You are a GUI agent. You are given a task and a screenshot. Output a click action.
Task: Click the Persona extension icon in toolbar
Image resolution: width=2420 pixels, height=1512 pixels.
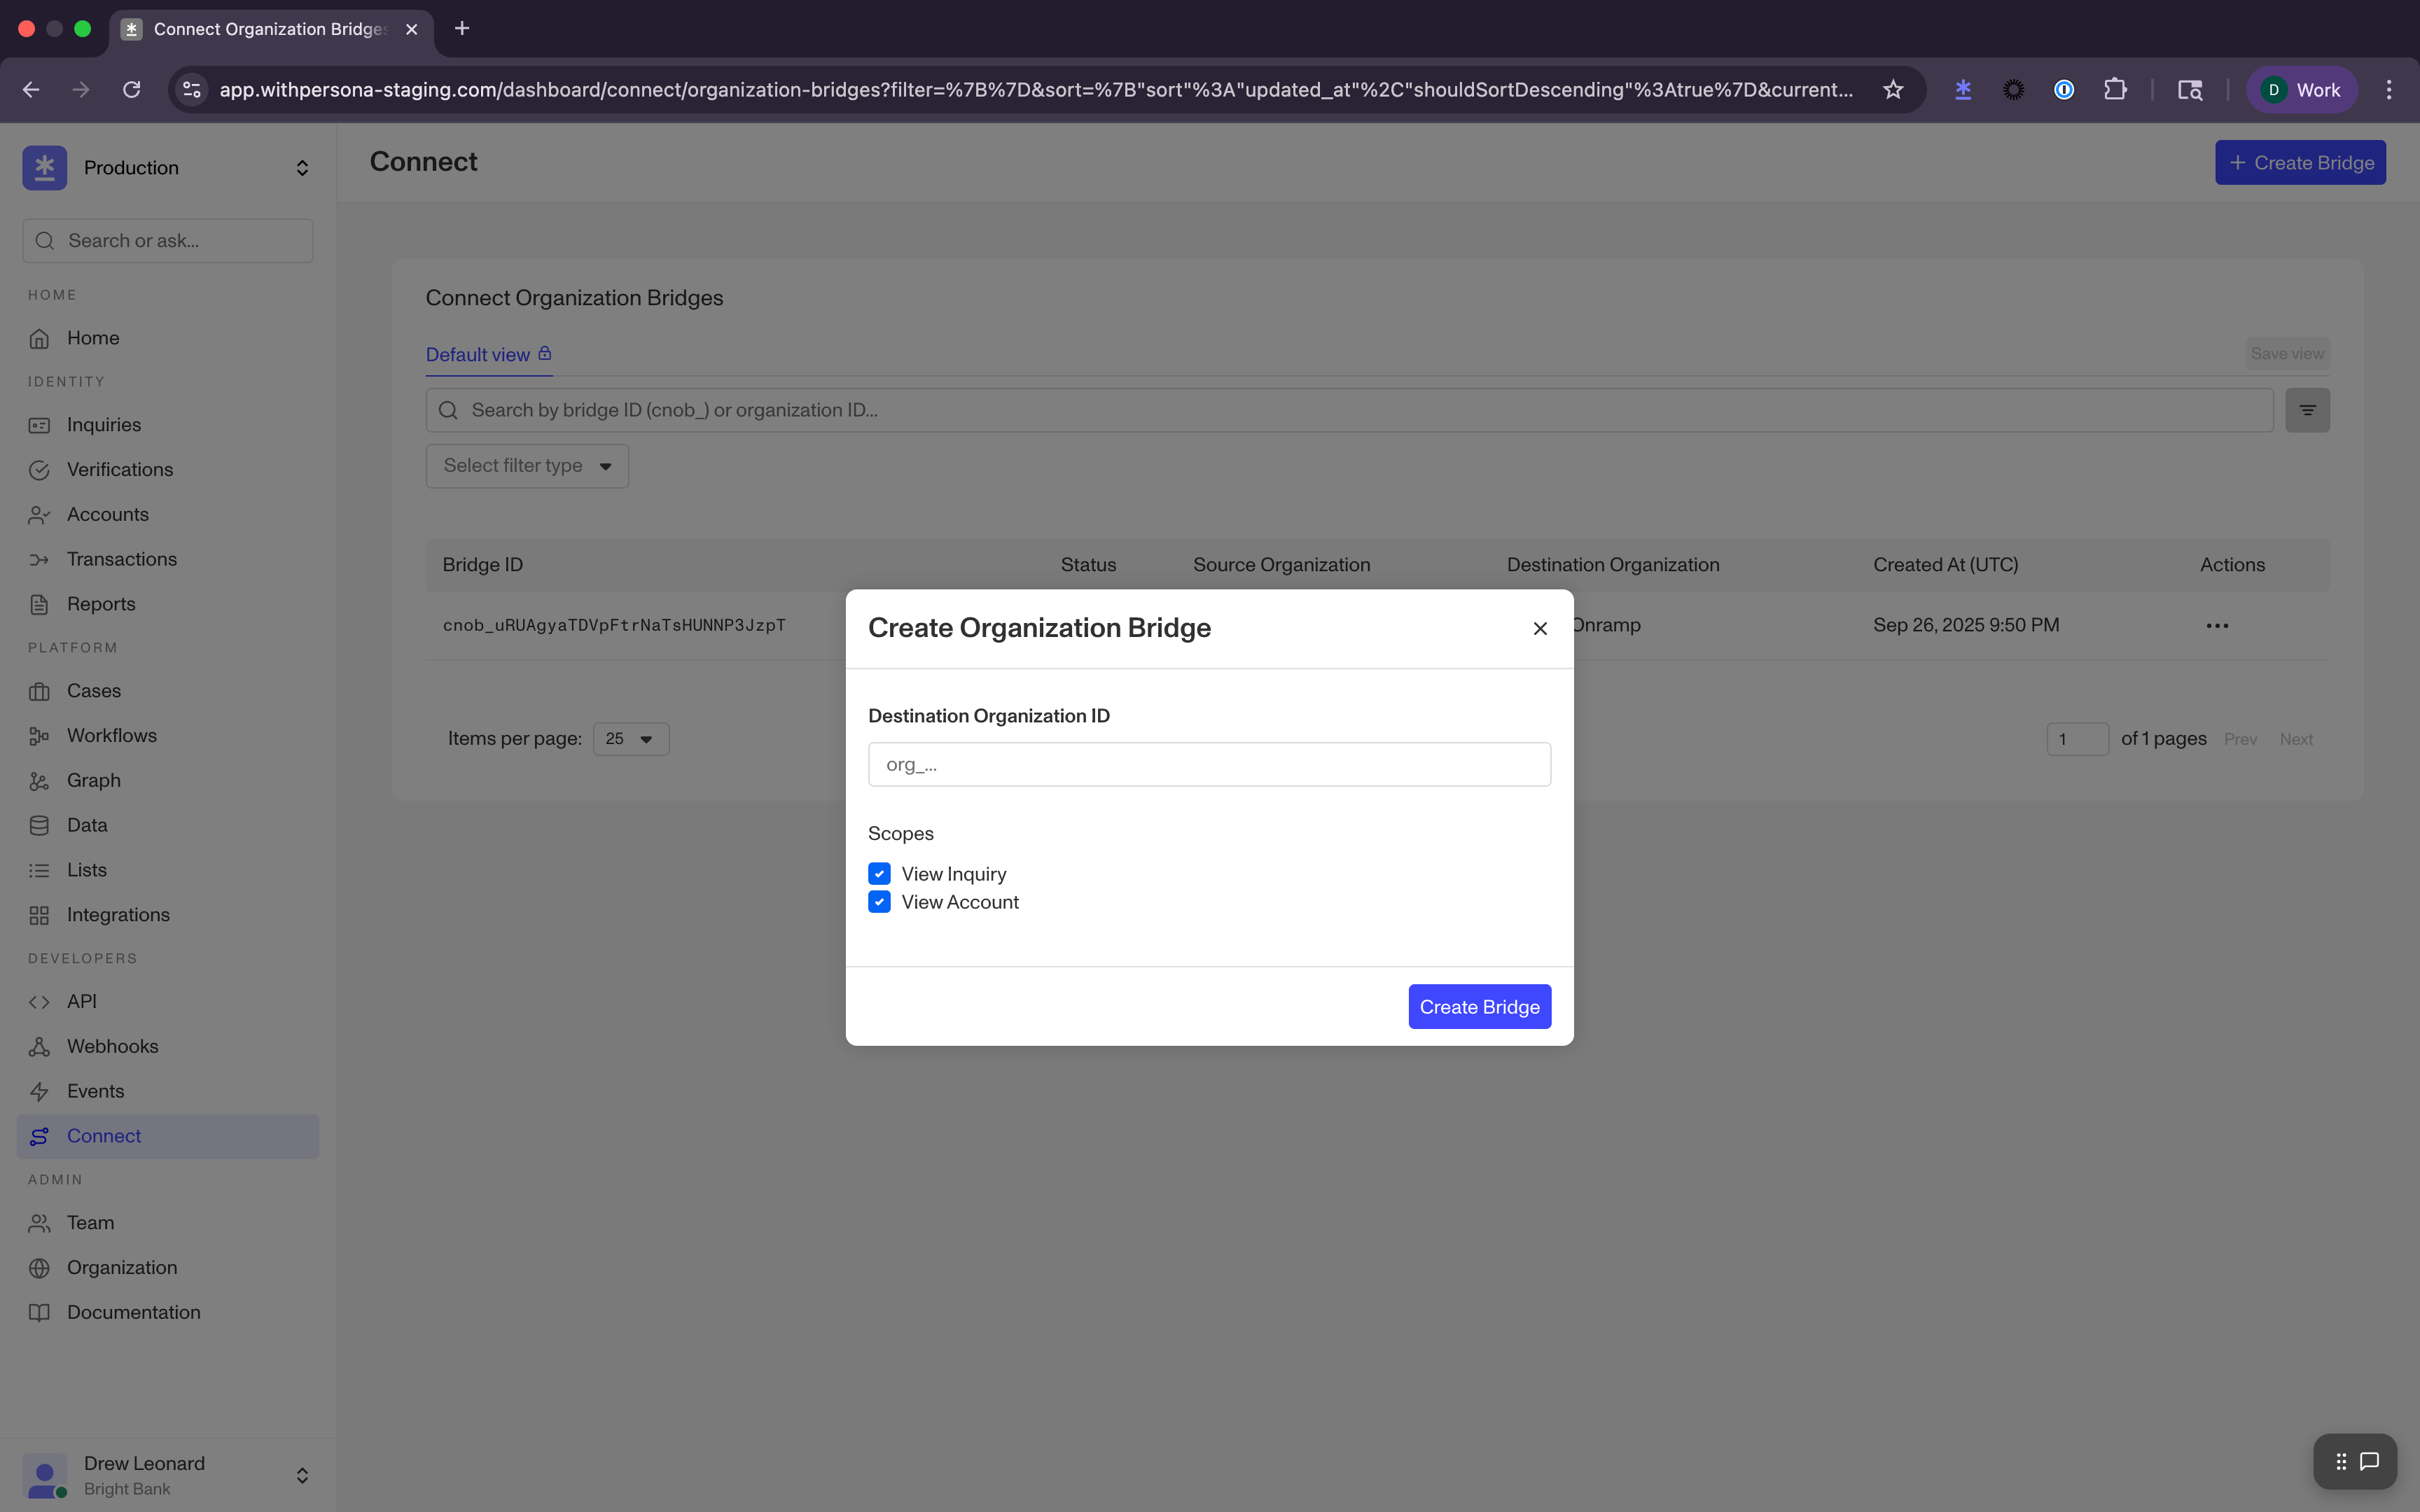click(1963, 90)
